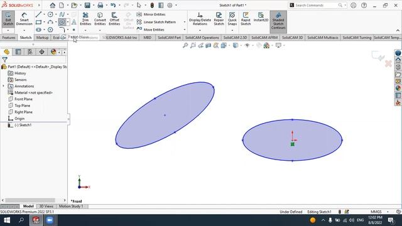The height and width of the screenshot is (226, 402).
Task: Toggle Instant2D
Action: [261, 17]
